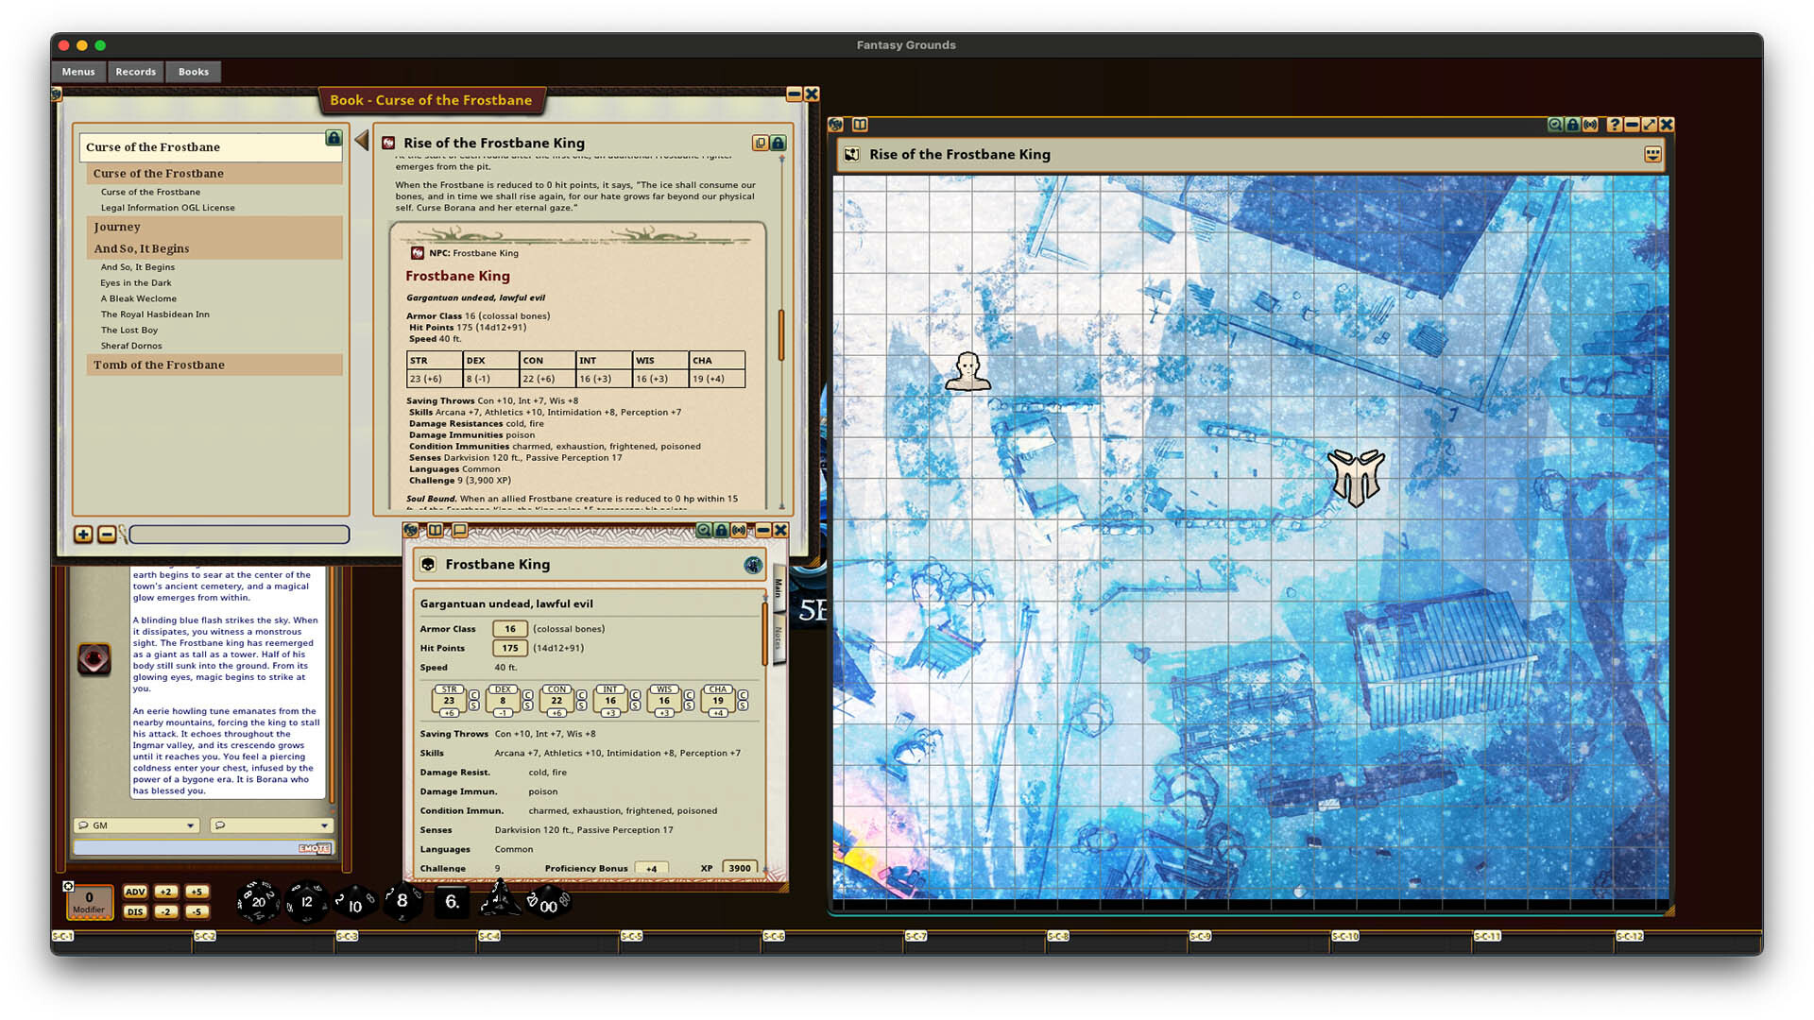Image resolution: width=1814 pixels, height=1020 pixels.
Task: Click the Records menu
Action: [135, 72]
